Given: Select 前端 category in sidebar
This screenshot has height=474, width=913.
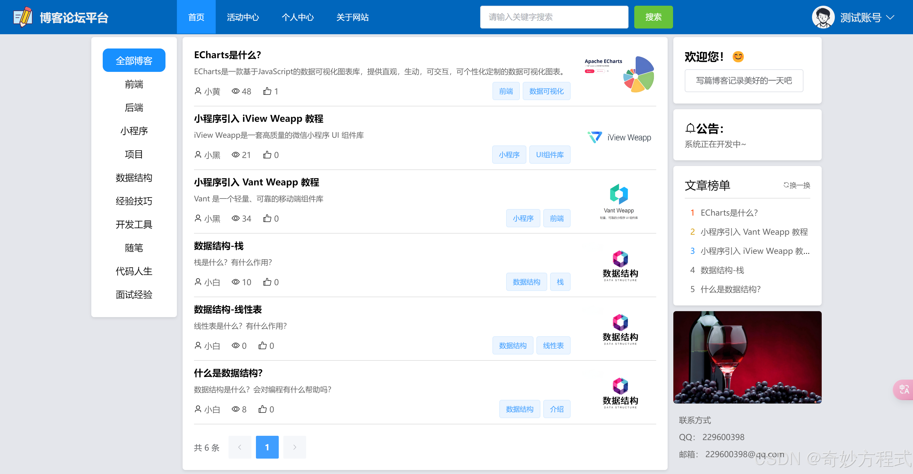Looking at the screenshot, I should (134, 84).
